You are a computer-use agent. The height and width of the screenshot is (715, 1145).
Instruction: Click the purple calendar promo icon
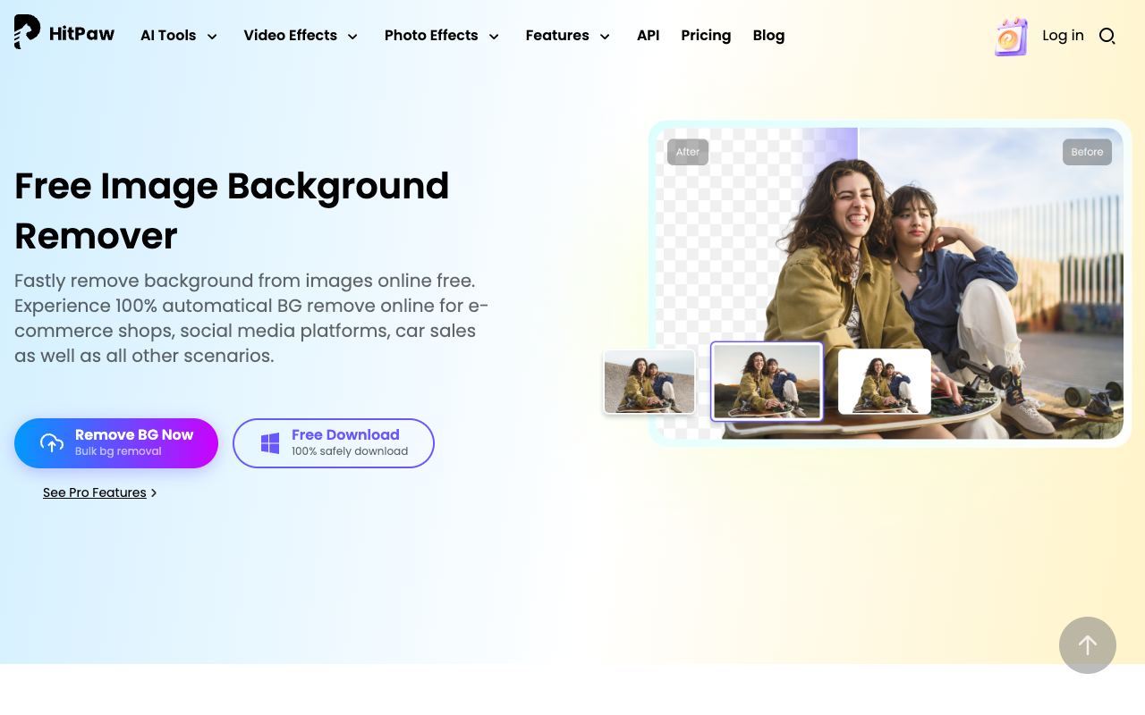click(1012, 37)
